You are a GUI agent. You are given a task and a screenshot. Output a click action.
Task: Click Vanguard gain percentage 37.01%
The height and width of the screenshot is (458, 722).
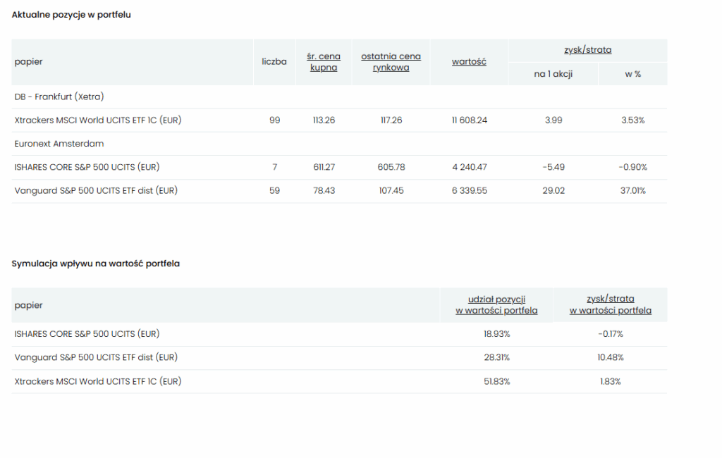(x=632, y=191)
